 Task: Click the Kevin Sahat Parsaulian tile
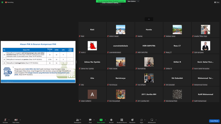pos(205,62)
